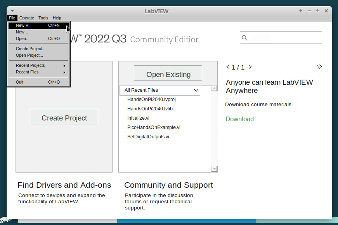Viewport: 338px width, 225px height.
Task: Click the green Download link
Action: (x=239, y=119)
